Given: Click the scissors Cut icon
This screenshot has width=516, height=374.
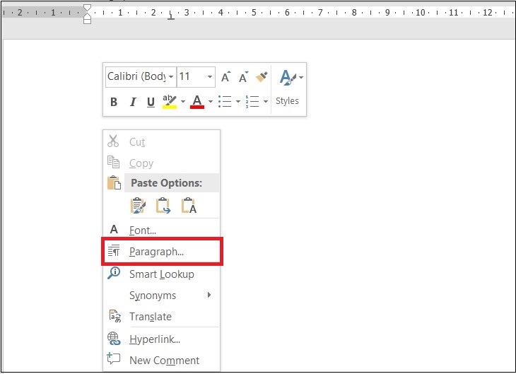Looking at the screenshot, I should [x=113, y=141].
